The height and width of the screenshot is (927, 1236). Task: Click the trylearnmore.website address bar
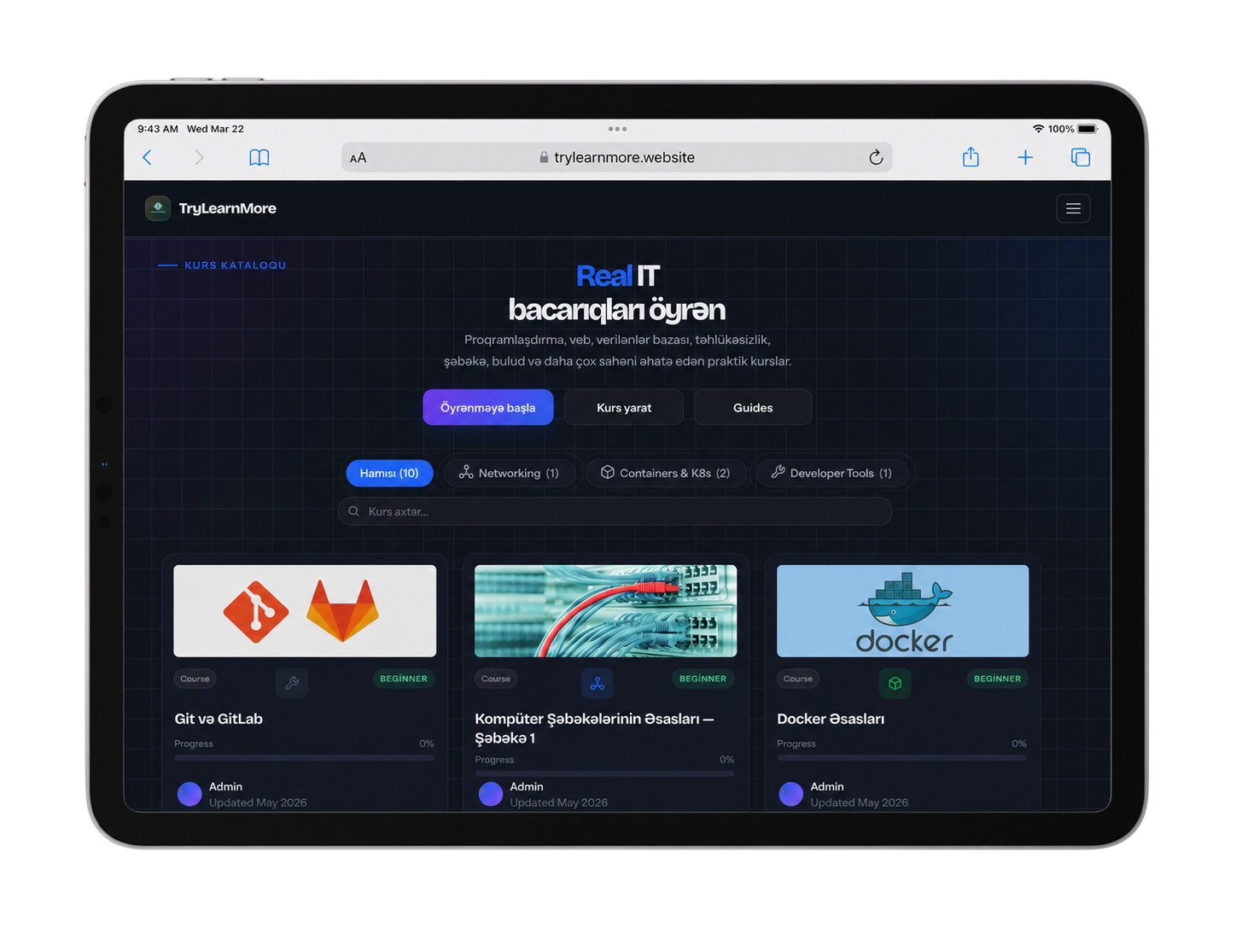click(617, 157)
